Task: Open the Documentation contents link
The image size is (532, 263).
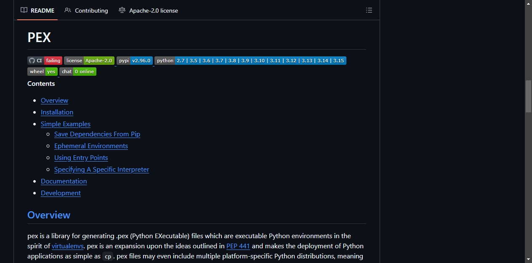Action: click(x=64, y=181)
